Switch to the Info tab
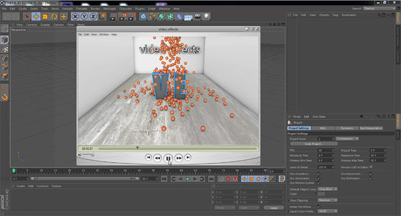 tap(322, 128)
